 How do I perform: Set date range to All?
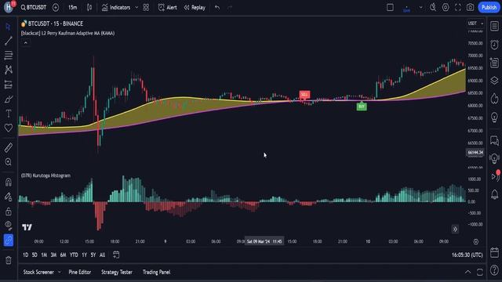tap(102, 255)
